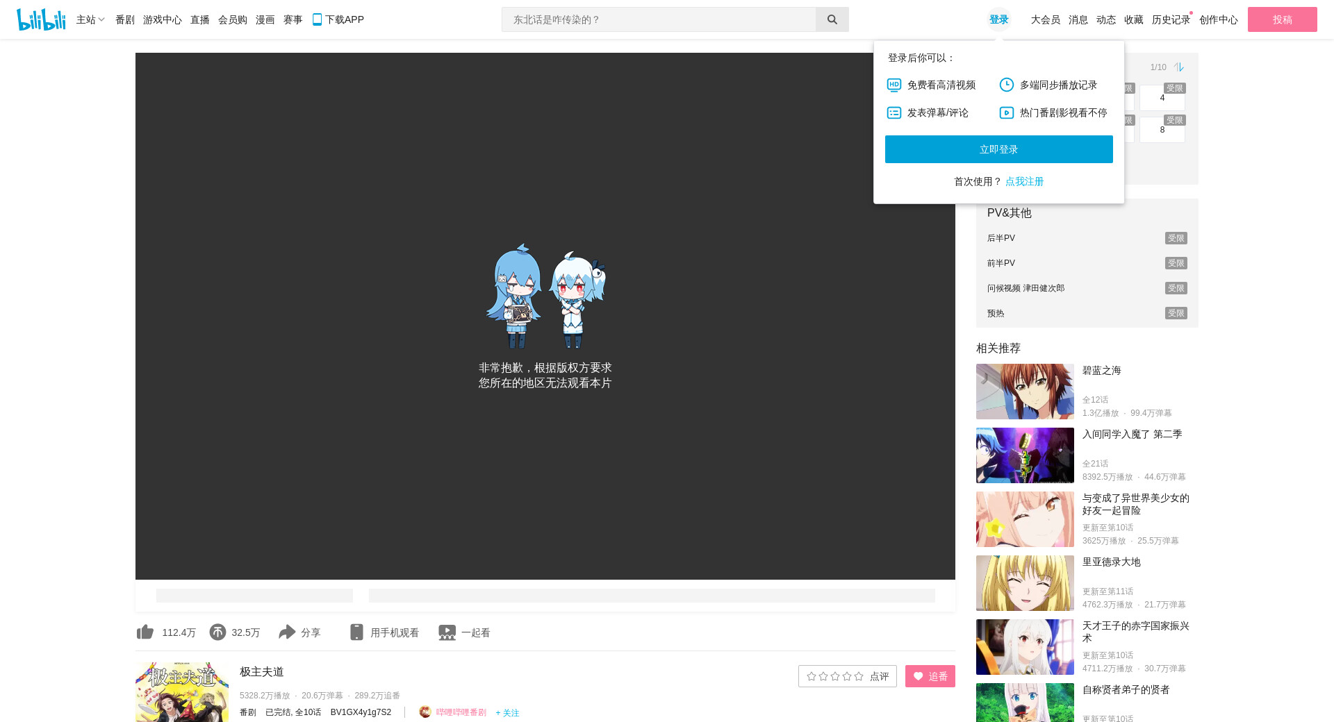The image size is (1334, 722).
Task: Click the watch together icon
Action: [x=447, y=632]
